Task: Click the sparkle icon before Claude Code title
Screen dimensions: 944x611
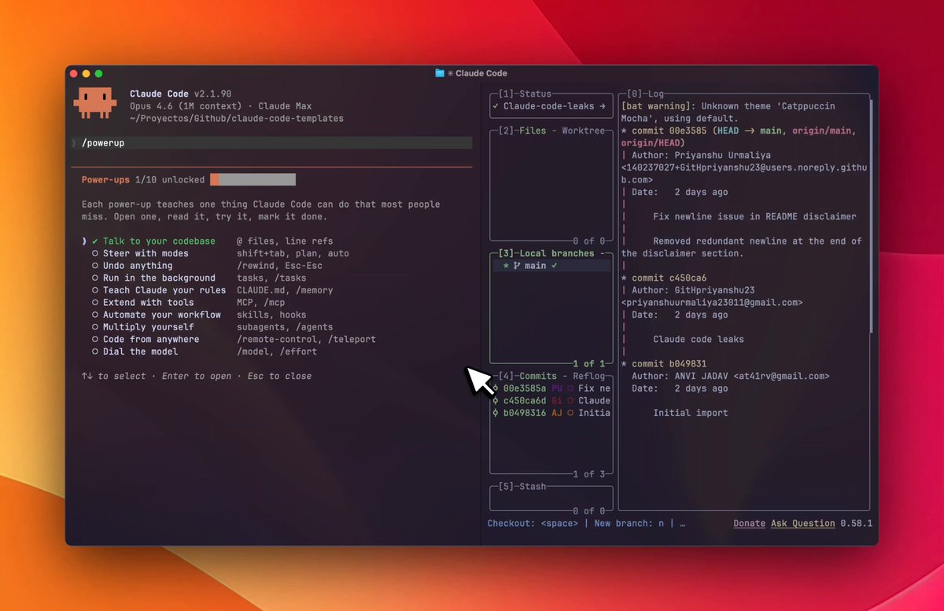Action: pyautogui.click(x=451, y=73)
